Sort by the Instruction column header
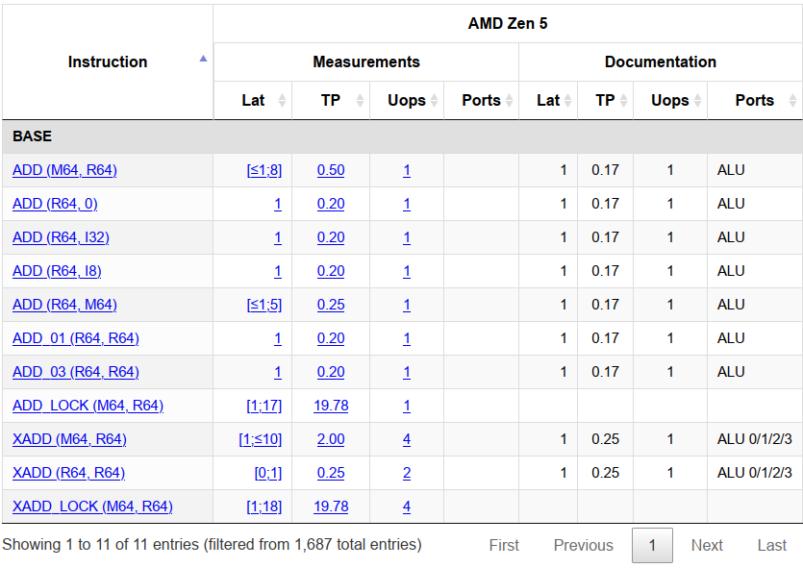Image resolution: width=803 pixels, height=568 pixels. pos(108,62)
